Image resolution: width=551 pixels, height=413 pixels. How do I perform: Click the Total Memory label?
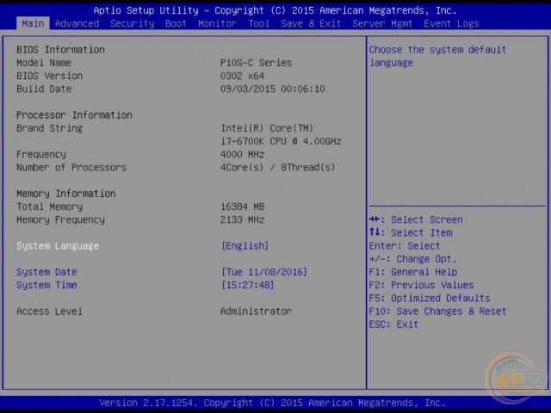point(50,206)
